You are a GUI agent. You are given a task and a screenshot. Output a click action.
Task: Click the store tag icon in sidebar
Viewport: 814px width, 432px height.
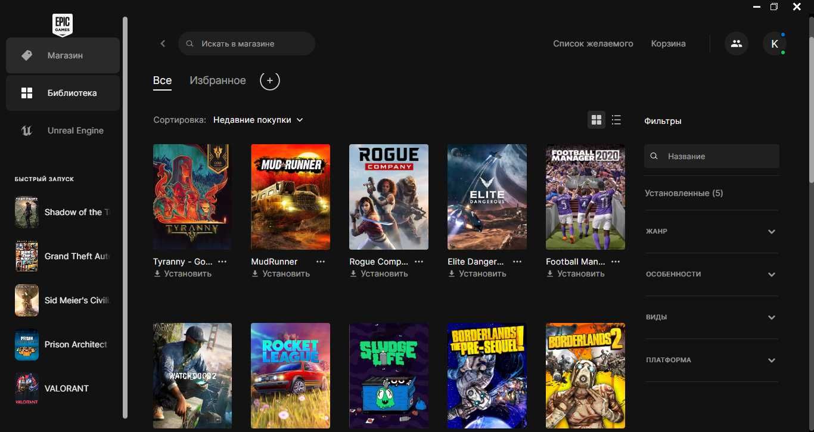coord(27,55)
